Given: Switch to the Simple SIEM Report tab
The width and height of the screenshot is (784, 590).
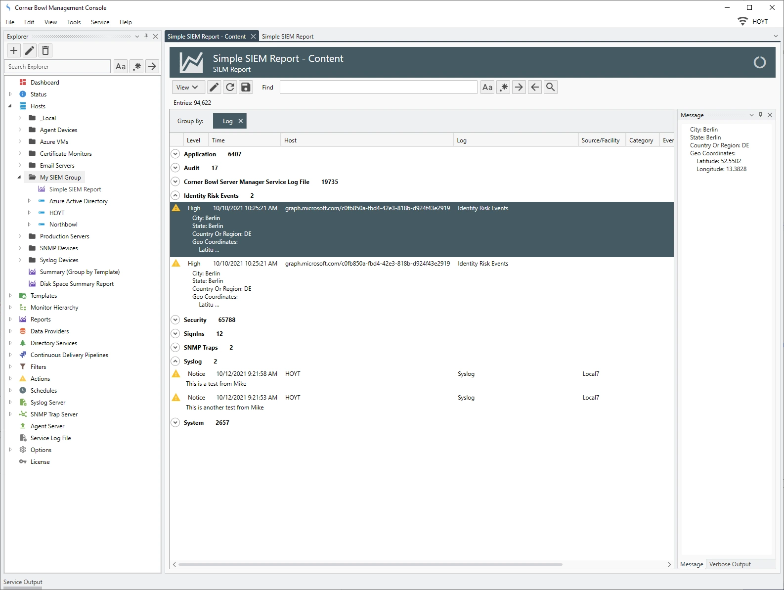Looking at the screenshot, I should (x=287, y=37).
